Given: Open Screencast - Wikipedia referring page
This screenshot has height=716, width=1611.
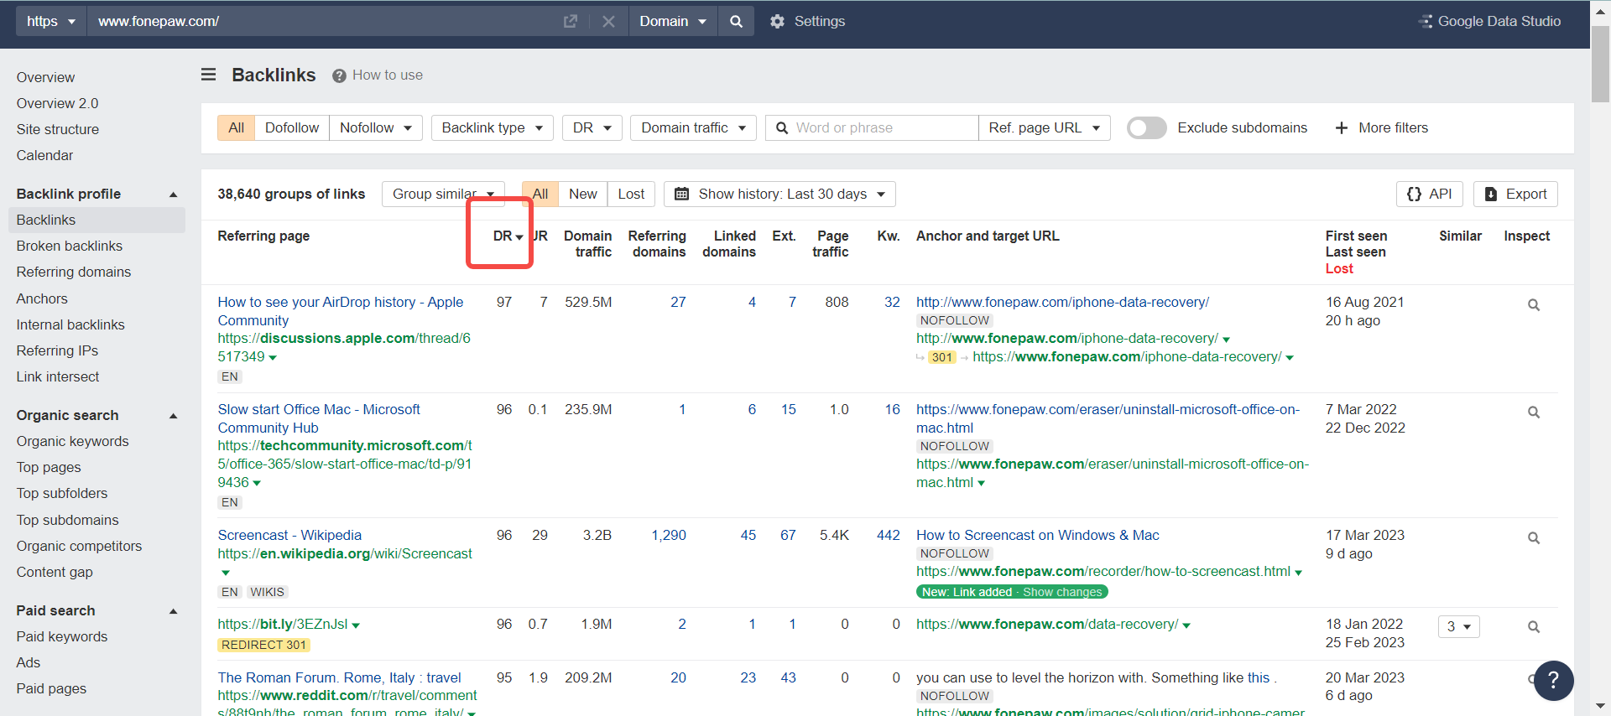Looking at the screenshot, I should tap(289, 535).
